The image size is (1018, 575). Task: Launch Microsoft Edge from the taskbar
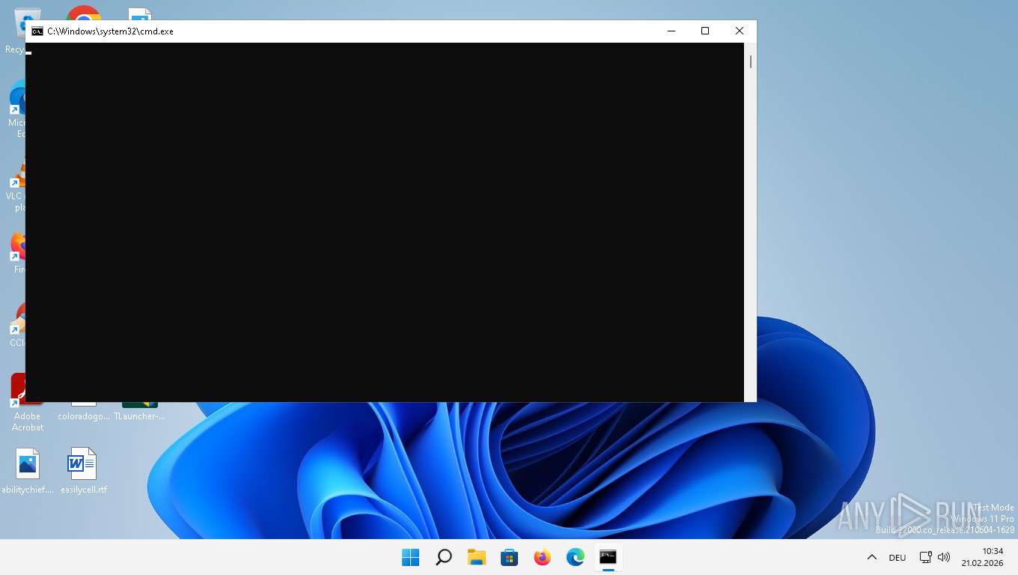point(575,557)
